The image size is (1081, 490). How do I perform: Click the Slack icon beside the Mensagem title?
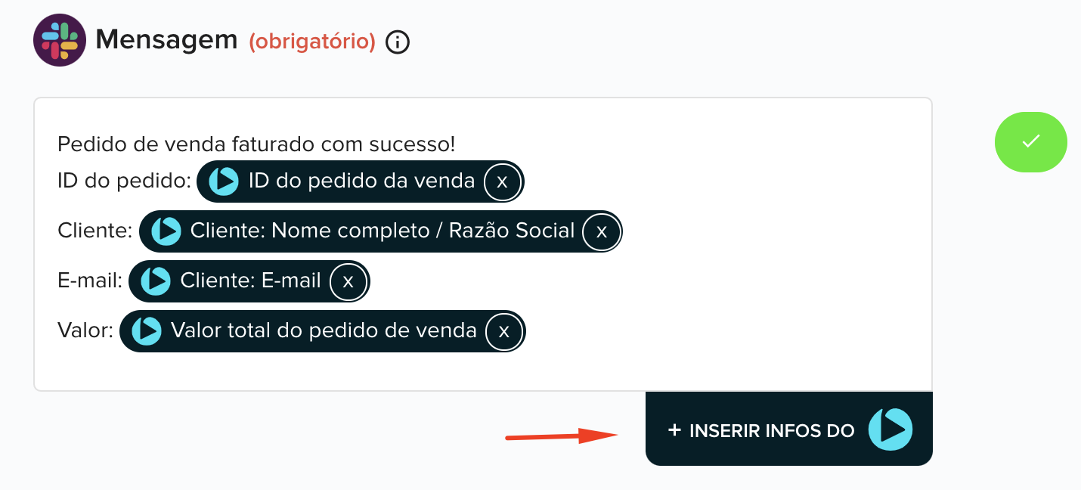coord(58,39)
